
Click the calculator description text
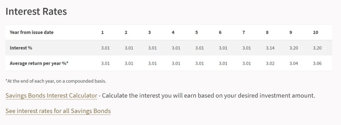(208, 95)
